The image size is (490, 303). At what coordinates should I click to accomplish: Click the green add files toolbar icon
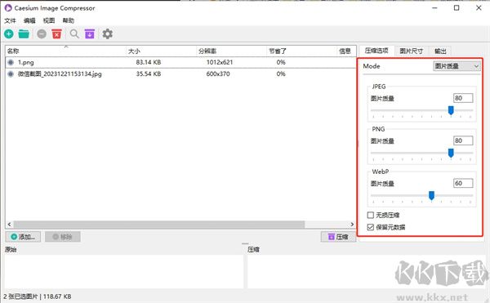click(x=9, y=33)
